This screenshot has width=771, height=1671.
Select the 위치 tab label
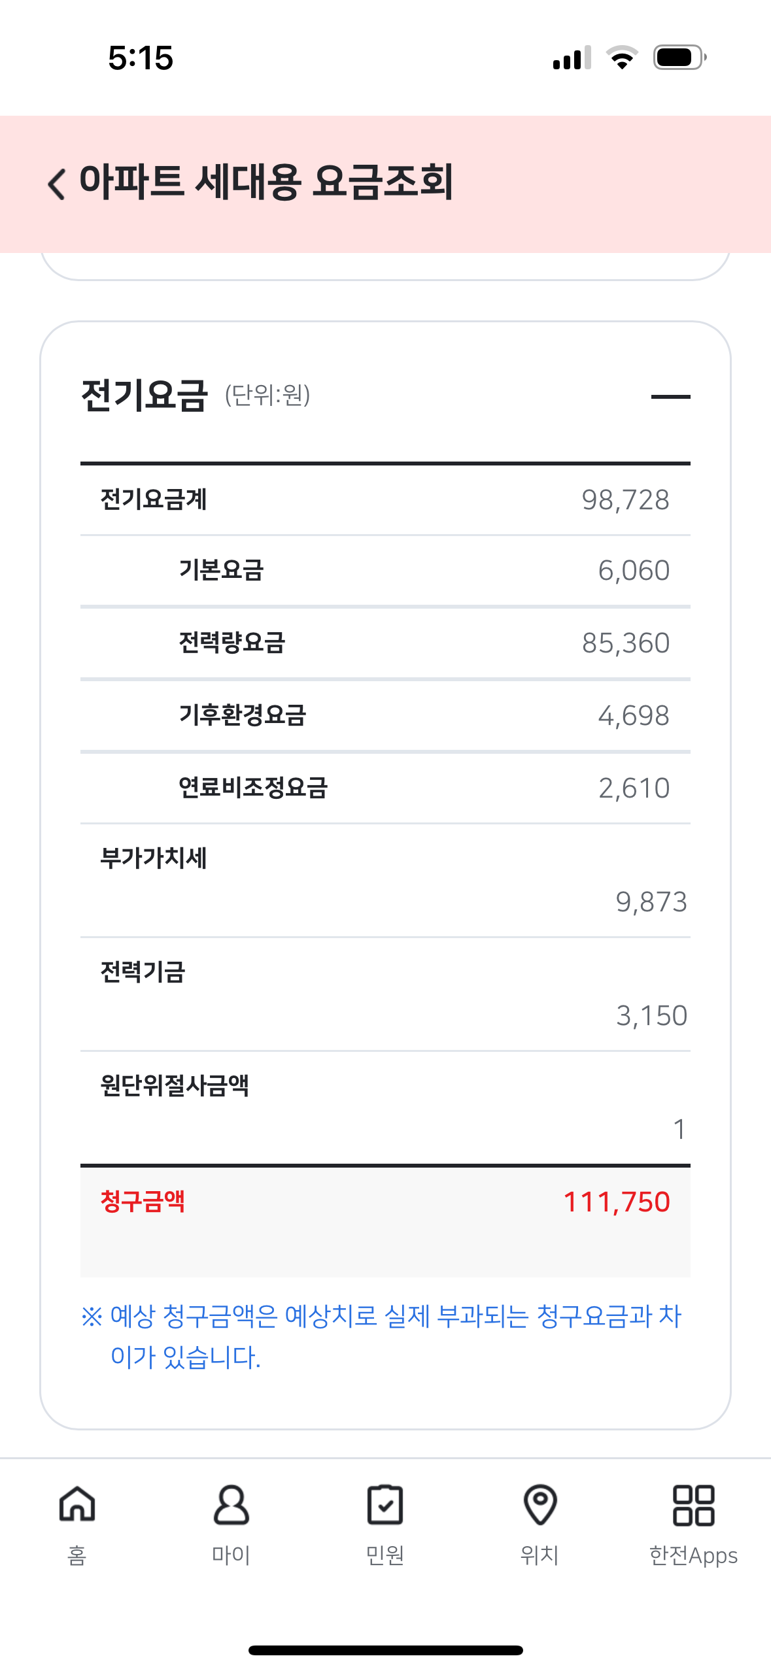[x=540, y=1555]
